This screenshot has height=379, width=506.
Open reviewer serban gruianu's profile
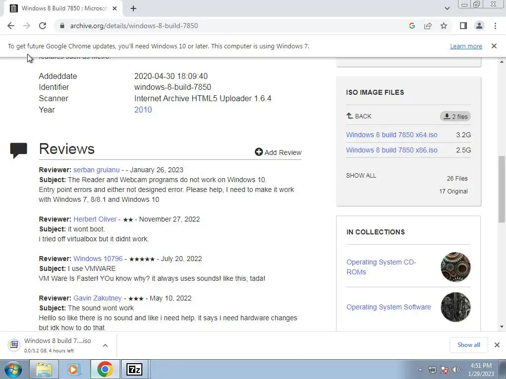click(96, 170)
